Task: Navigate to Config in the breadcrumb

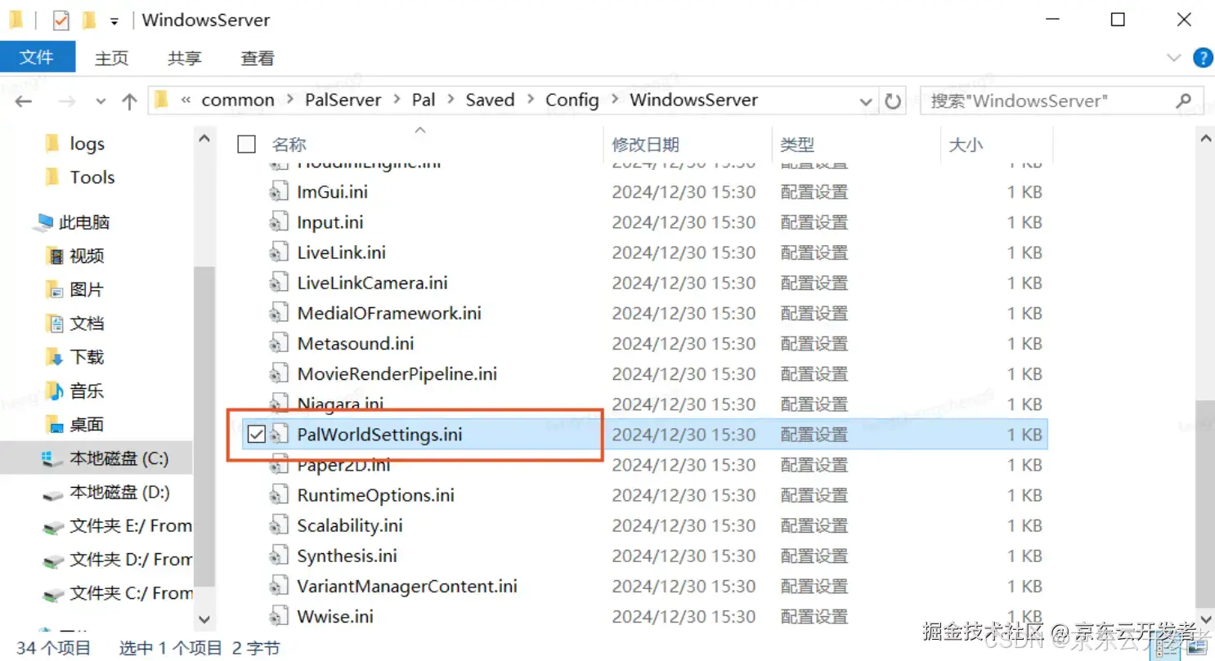Action: pyautogui.click(x=572, y=100)
